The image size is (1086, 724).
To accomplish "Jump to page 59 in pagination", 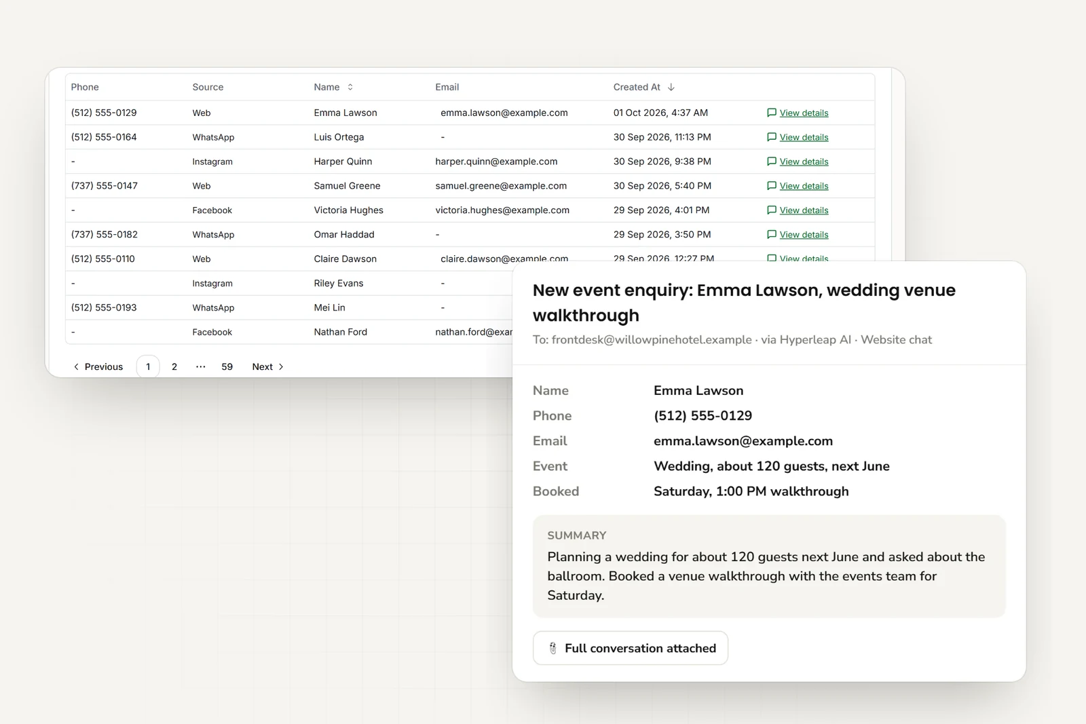I will (x=227, y=366).
